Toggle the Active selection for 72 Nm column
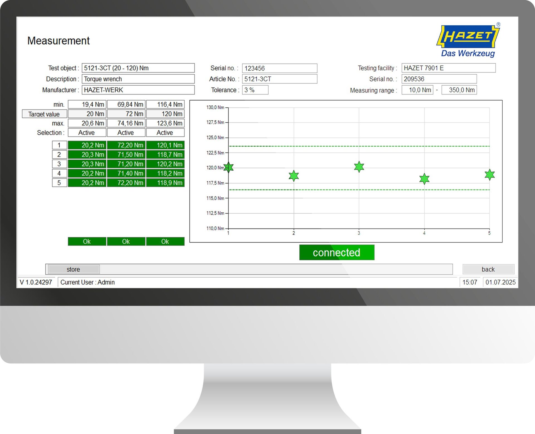 (126, 133)
